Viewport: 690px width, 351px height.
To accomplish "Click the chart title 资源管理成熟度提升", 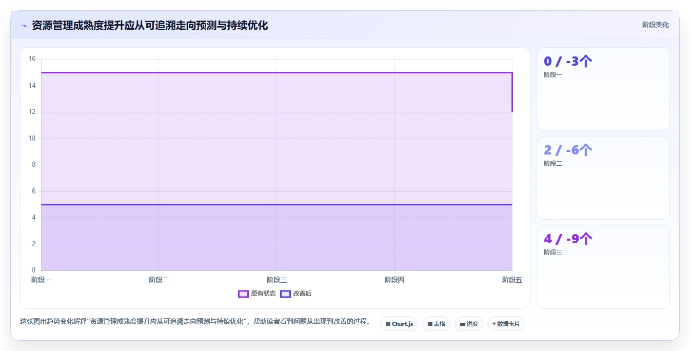I will click(150, 25).
